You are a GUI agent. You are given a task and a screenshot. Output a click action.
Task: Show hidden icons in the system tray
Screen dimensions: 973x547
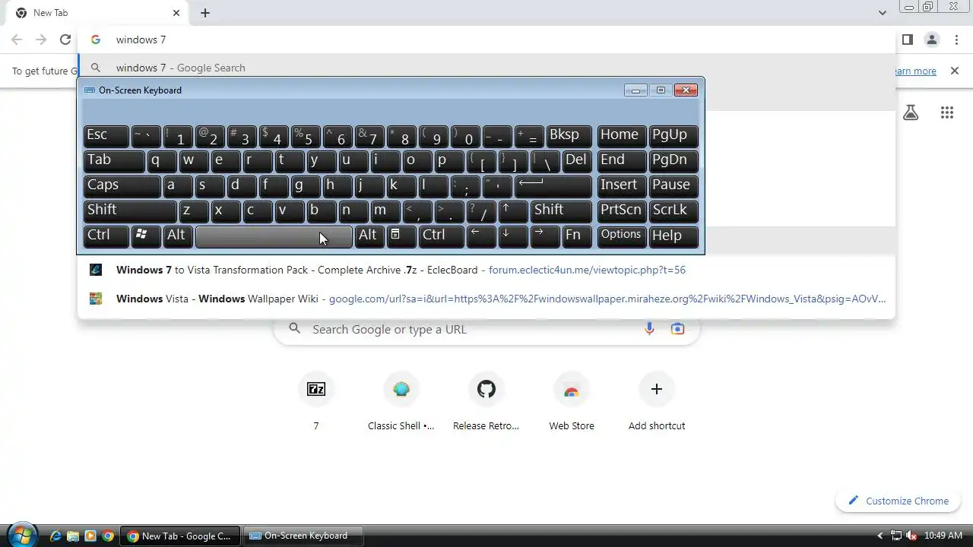(x=880, y=536)
